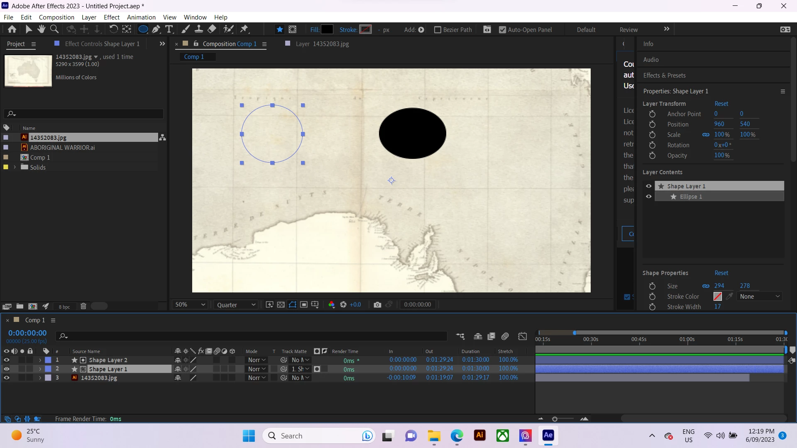Enable the Bezier Path checkbox
Viewport: 797px width, 448px height.
438,30
